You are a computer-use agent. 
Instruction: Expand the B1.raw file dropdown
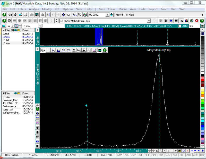(x=40, y=26)
